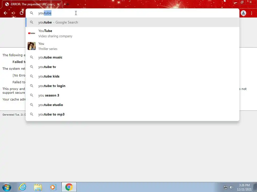Launch Internet Explorer from the taskbar
Image resolution: width=257 pixels, height=192 pixels.
click(x=22, y=187)
